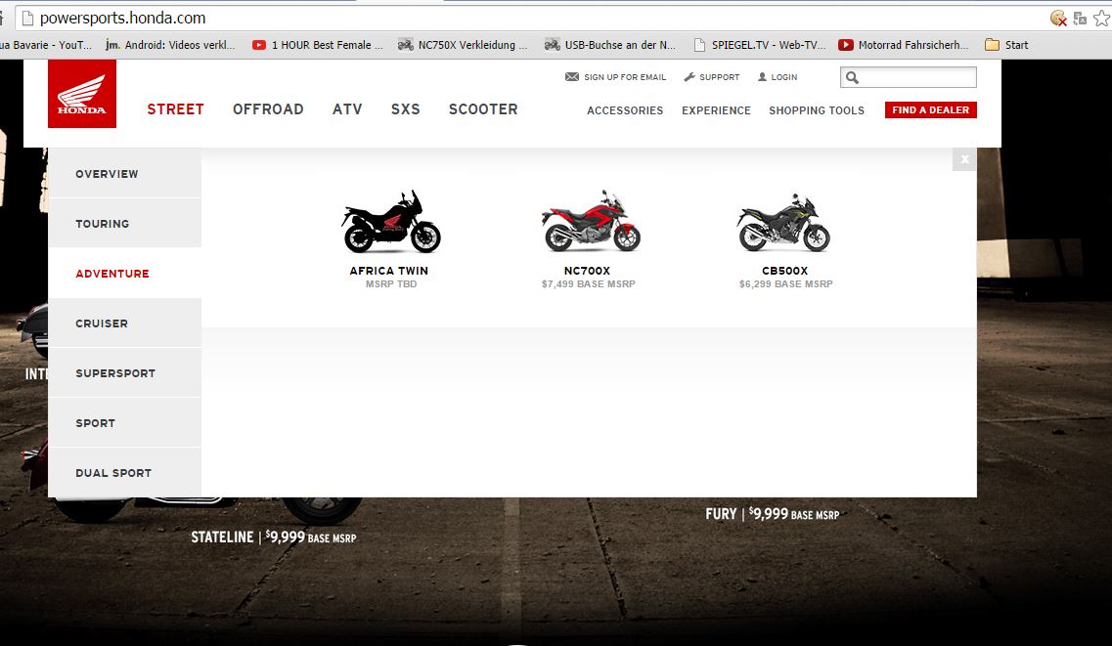1112x646 pixels.
Task: Open the OFFROAD navigation menu
Action: point(268,109)
